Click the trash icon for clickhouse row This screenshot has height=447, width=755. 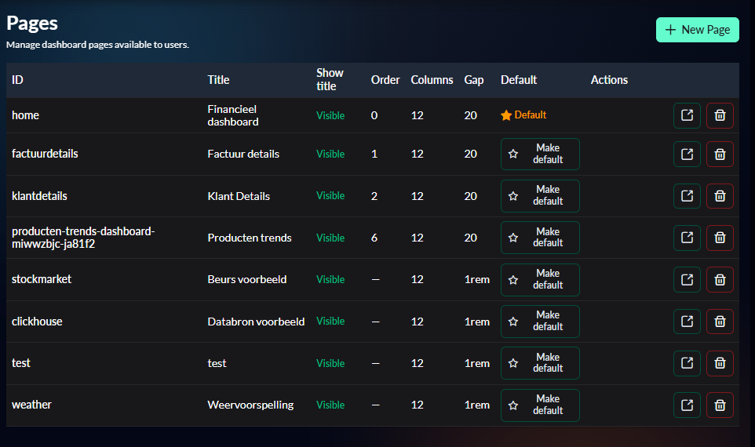pos(720,322)
